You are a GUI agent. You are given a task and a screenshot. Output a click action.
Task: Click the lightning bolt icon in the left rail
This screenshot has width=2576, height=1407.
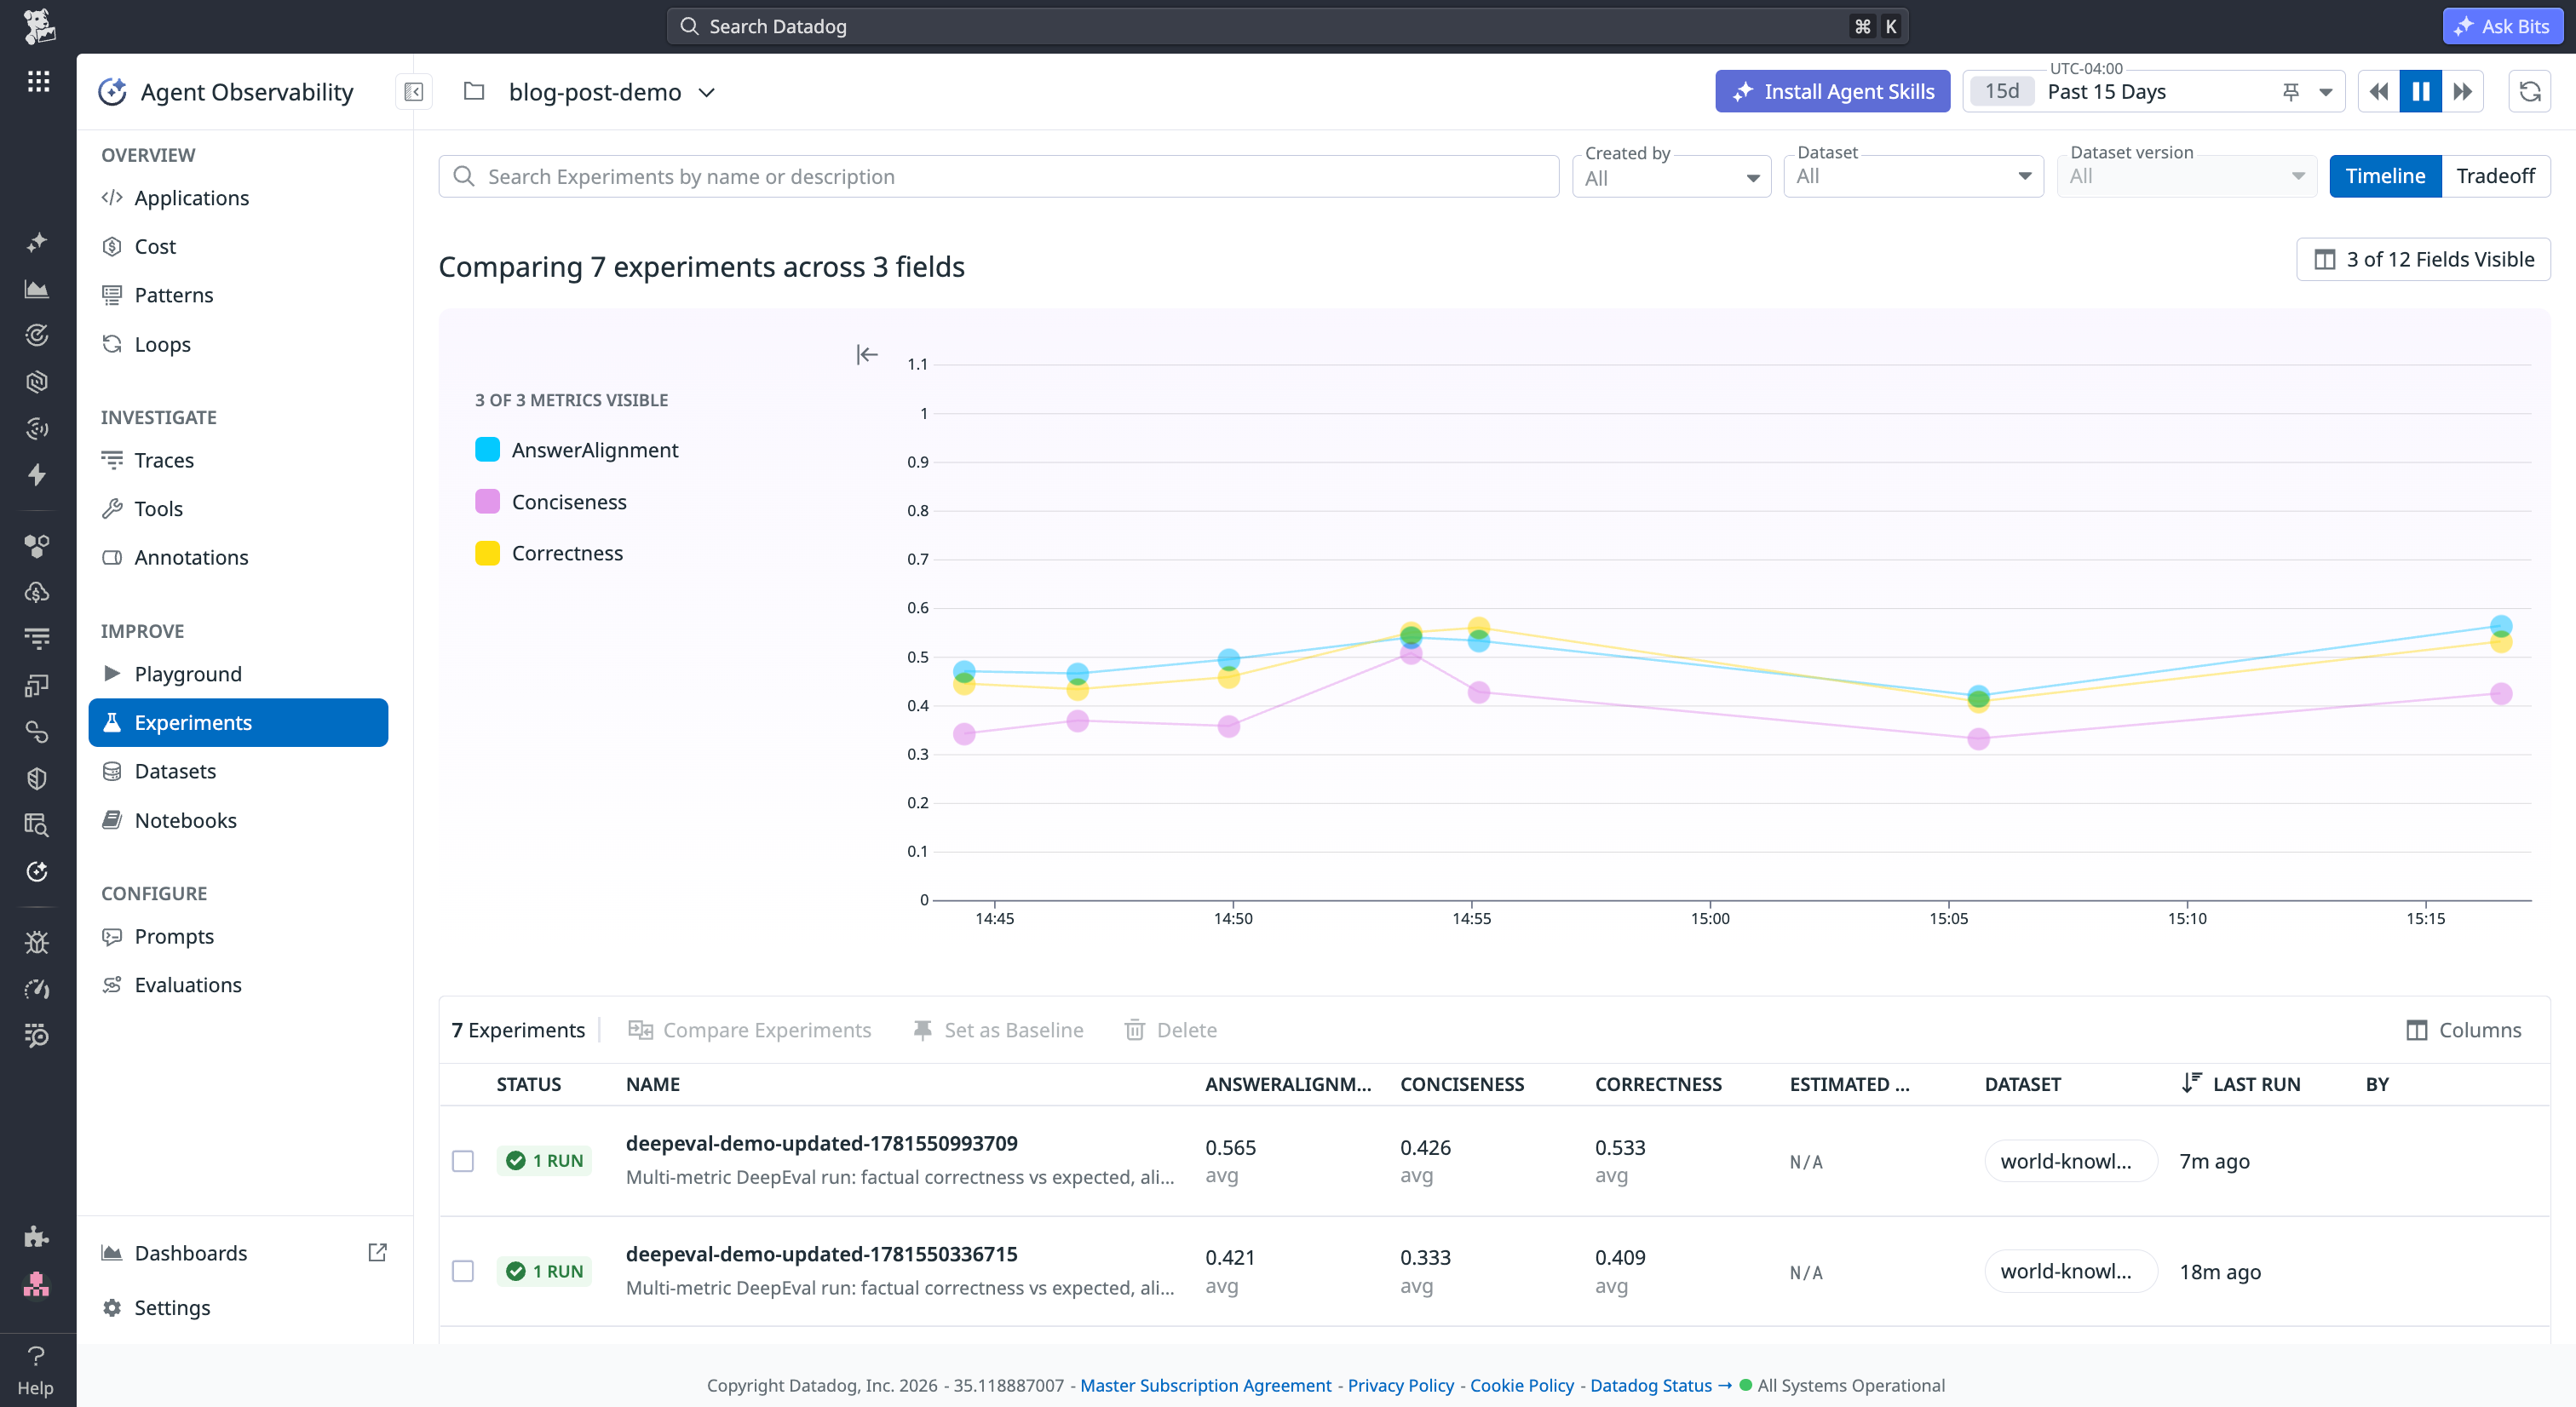(x=37, y=475)
